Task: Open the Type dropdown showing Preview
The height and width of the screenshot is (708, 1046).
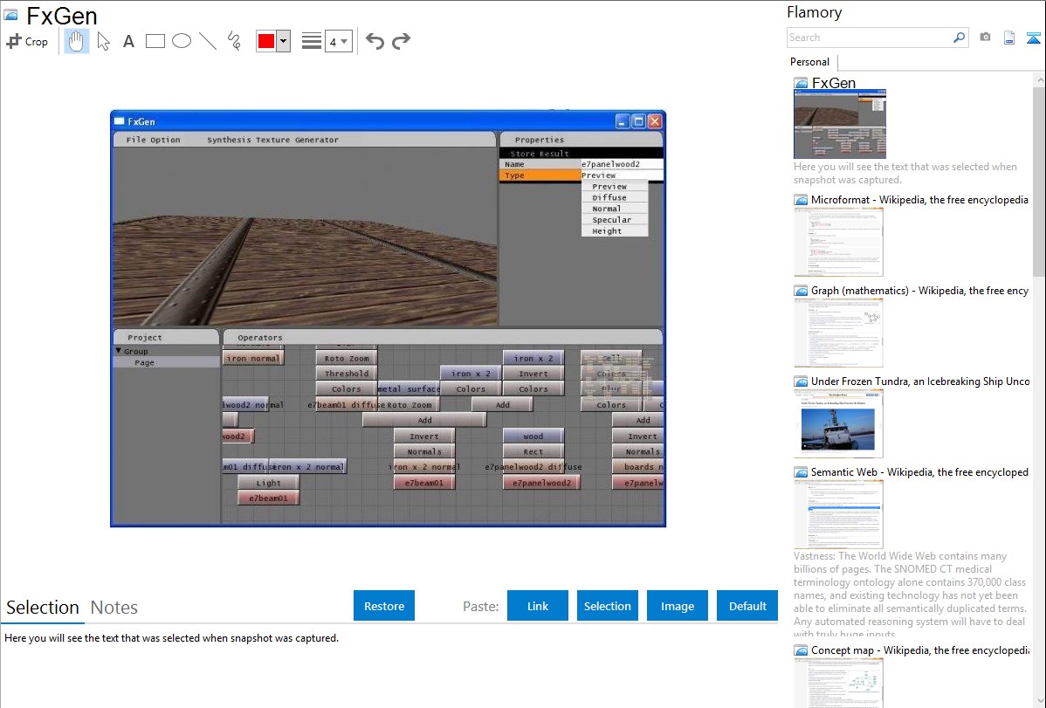Action: (622, 175)
